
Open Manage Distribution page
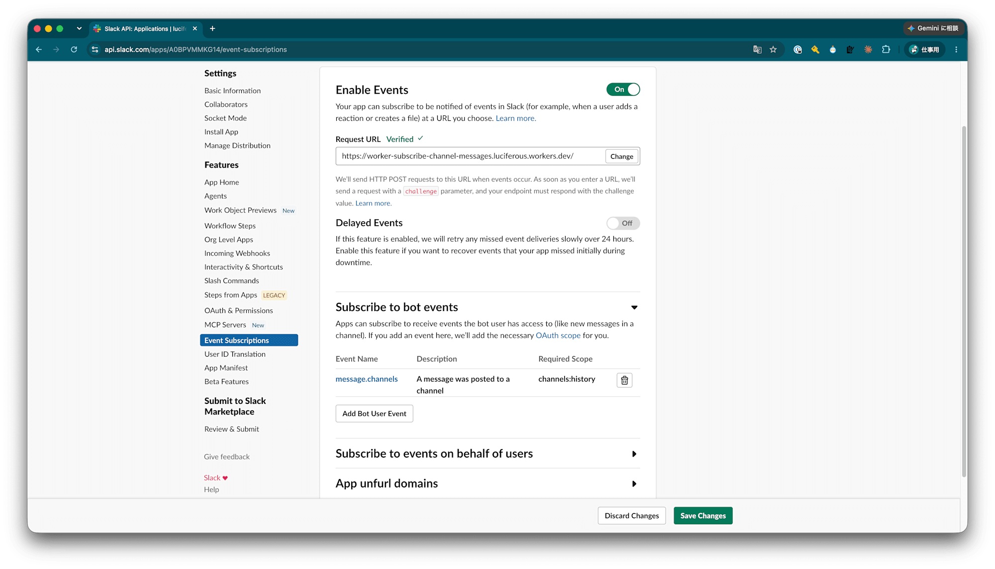[237, 146]
